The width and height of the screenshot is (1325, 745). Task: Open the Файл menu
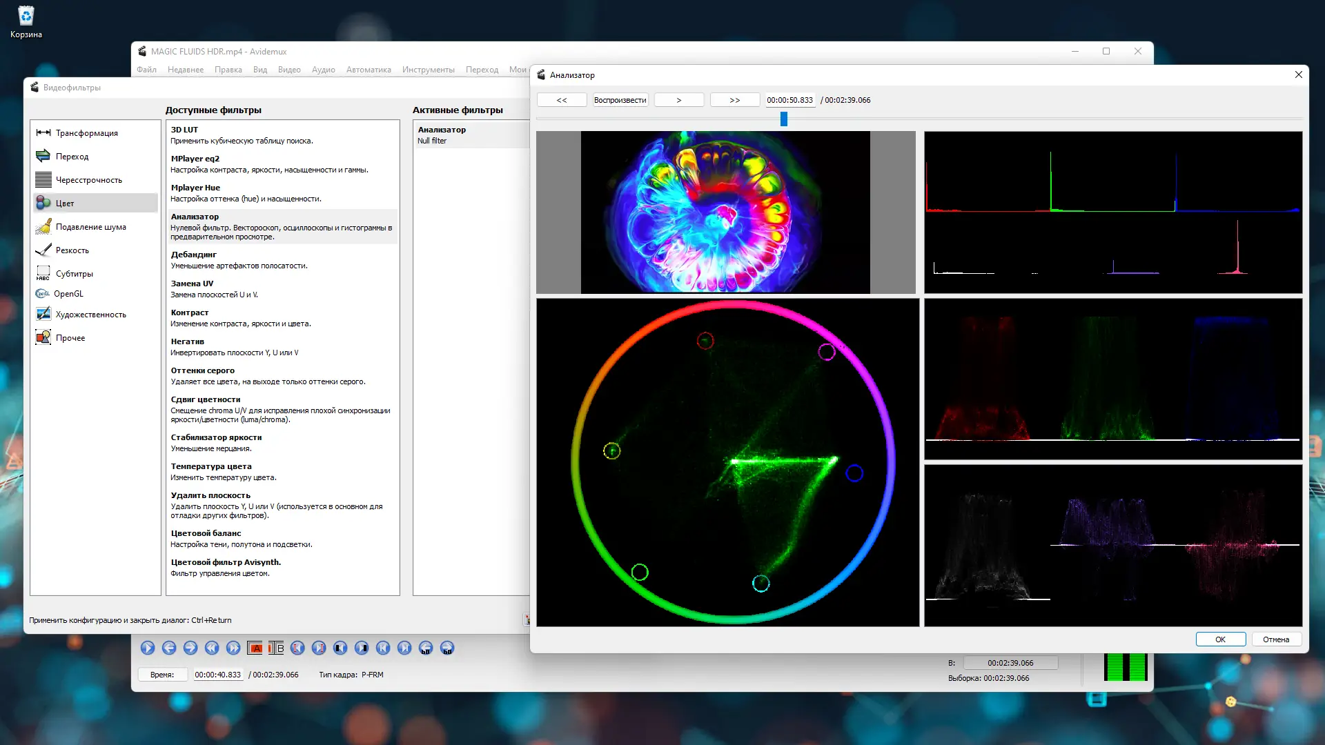point(146,70)
